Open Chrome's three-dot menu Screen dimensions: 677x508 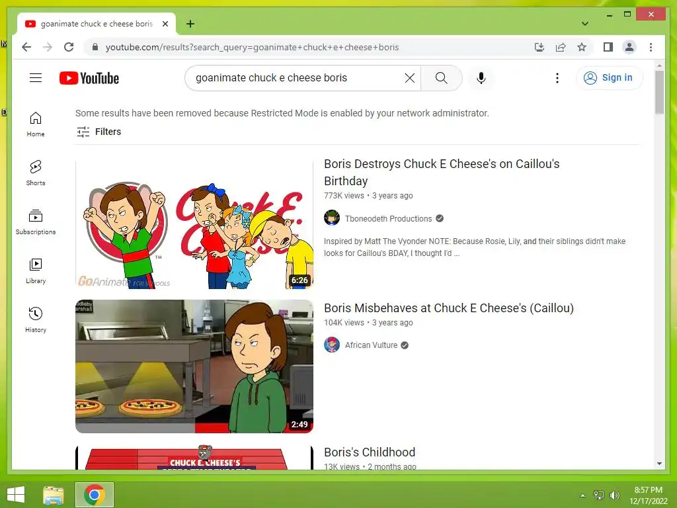(x=651, y=47)
